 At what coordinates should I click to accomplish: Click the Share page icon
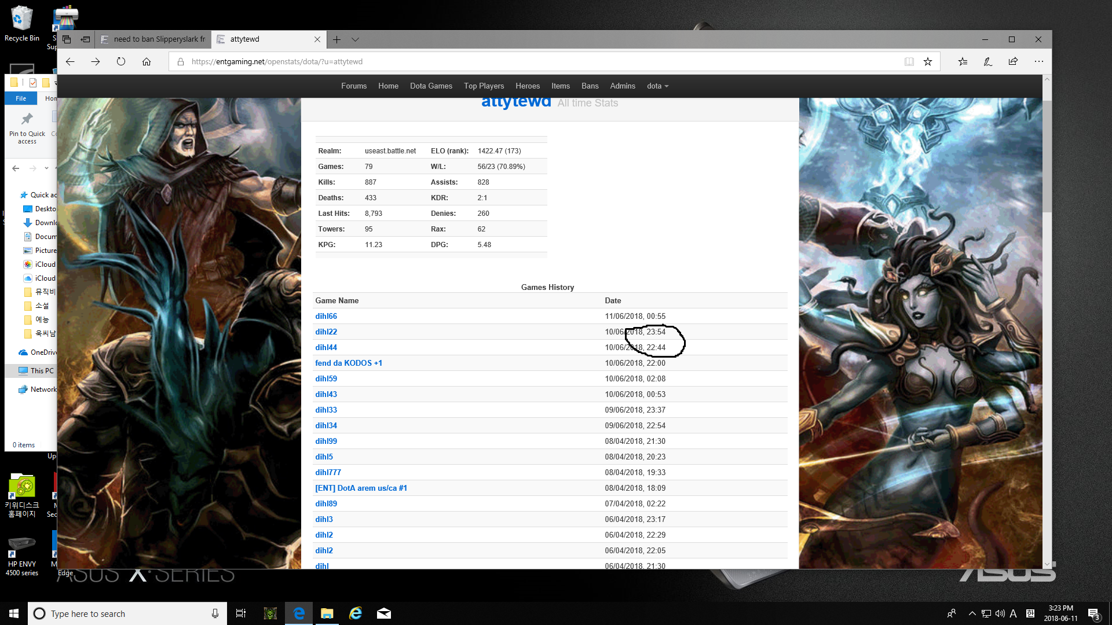pos(1013,62)
